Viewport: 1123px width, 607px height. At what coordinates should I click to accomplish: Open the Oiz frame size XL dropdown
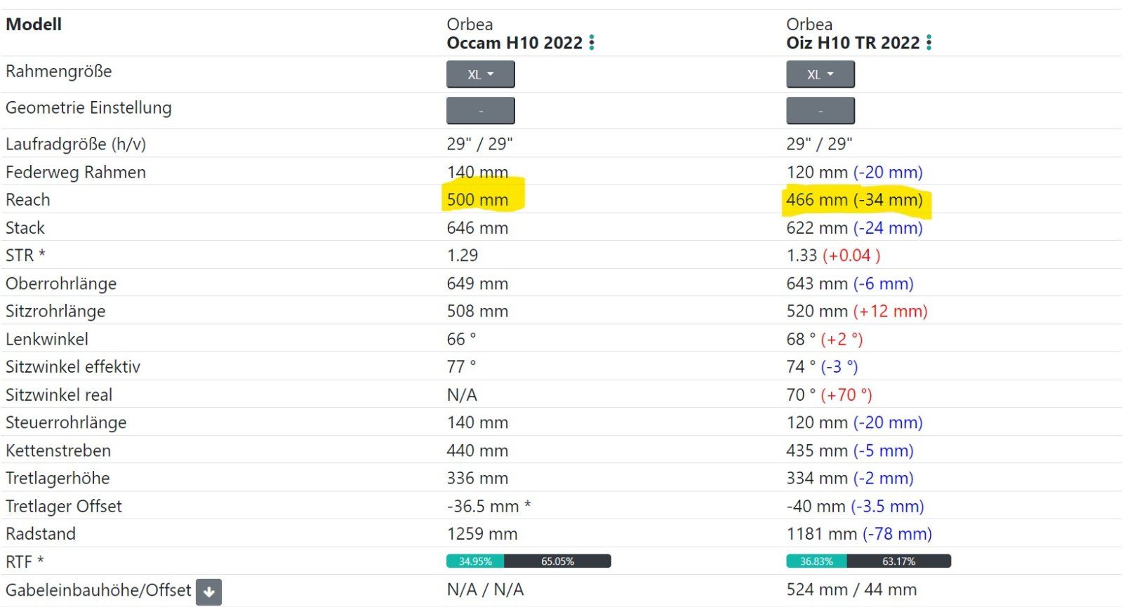click(820, 74)
